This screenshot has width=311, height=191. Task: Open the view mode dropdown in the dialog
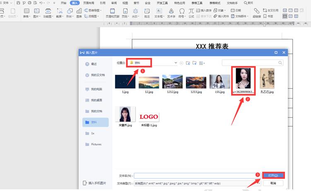[x=202, y=63]
